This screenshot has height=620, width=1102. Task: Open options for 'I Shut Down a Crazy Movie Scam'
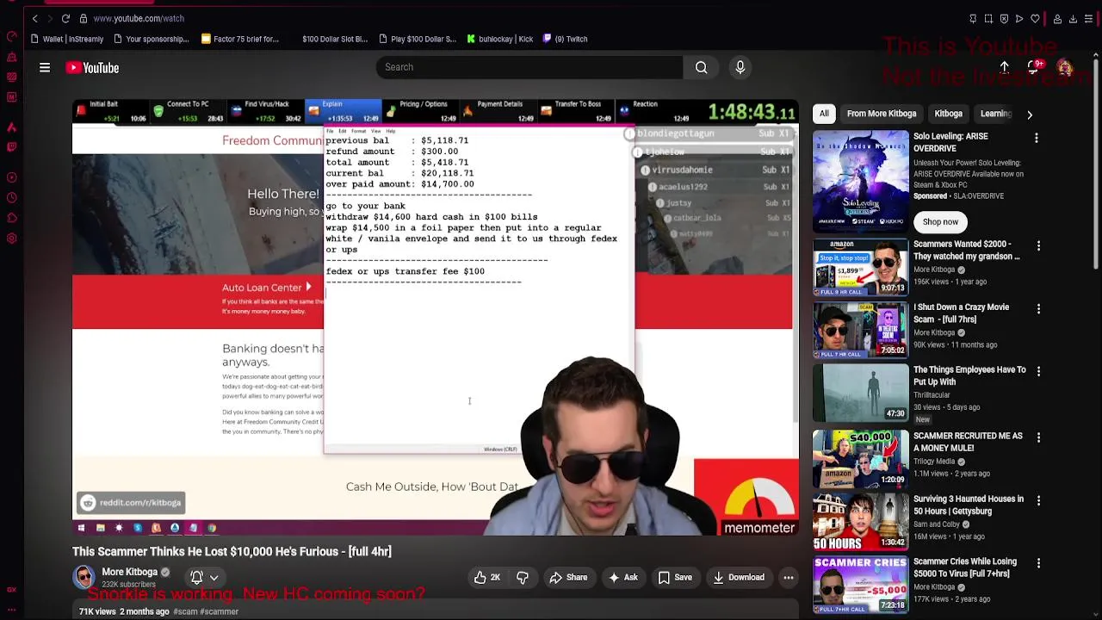[1038, 309]
